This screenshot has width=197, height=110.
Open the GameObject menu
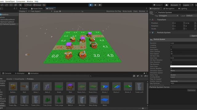[x=10, y=1]
